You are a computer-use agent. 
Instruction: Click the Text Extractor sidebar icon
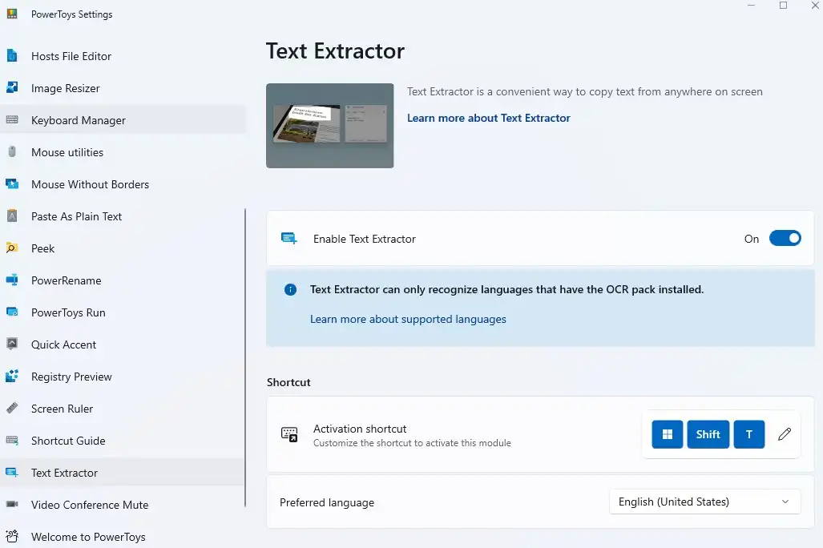click(x=12, y=472)
